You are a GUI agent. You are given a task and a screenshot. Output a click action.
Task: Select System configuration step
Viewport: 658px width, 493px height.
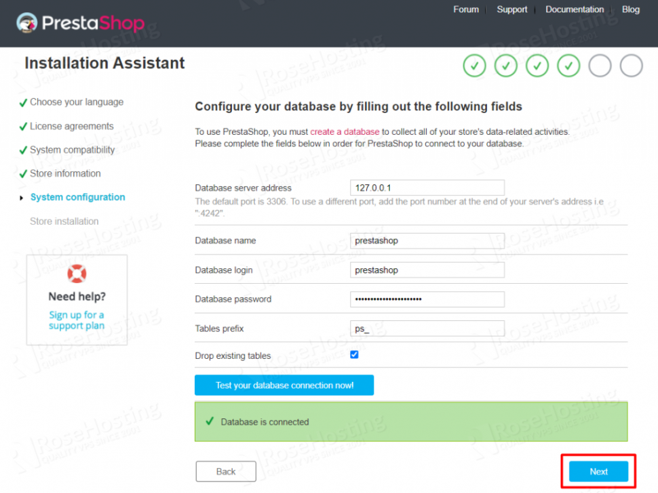77,197
